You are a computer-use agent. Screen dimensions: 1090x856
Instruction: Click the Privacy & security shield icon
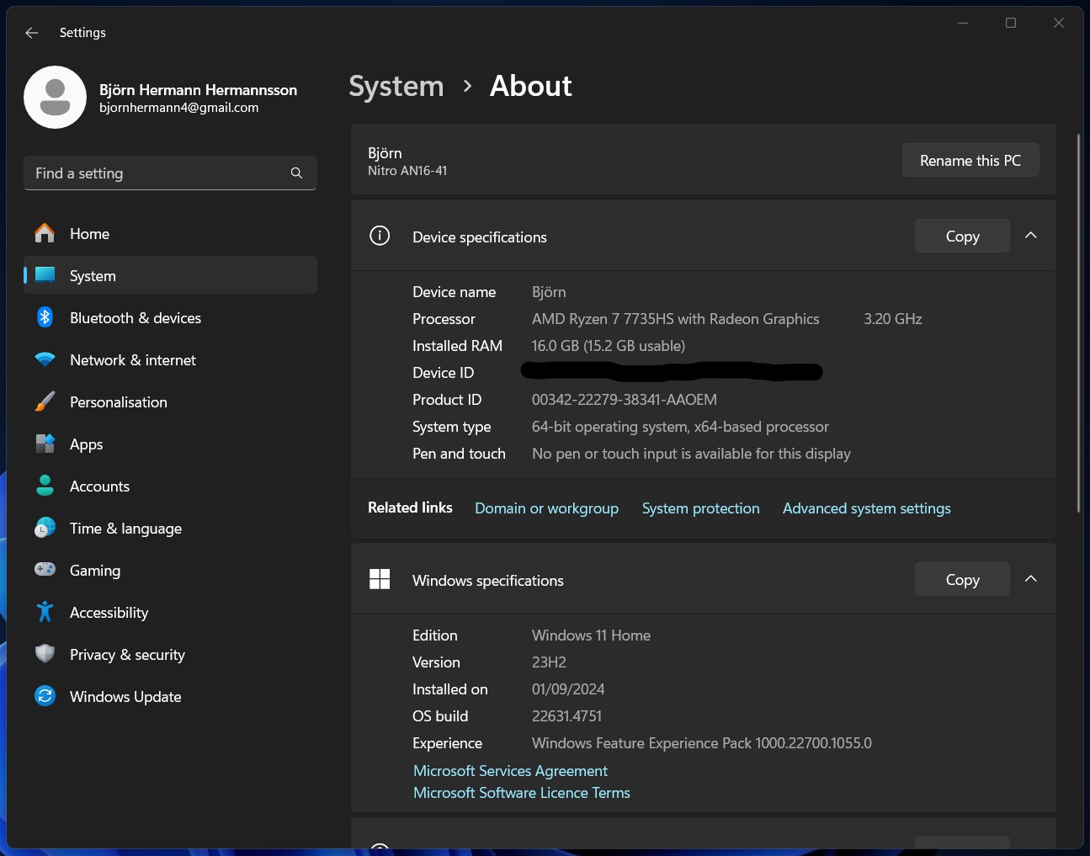coord(45,654)
